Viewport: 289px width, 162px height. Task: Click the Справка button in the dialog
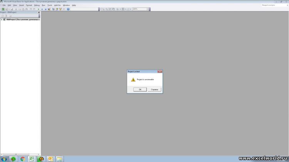point(154,89)
